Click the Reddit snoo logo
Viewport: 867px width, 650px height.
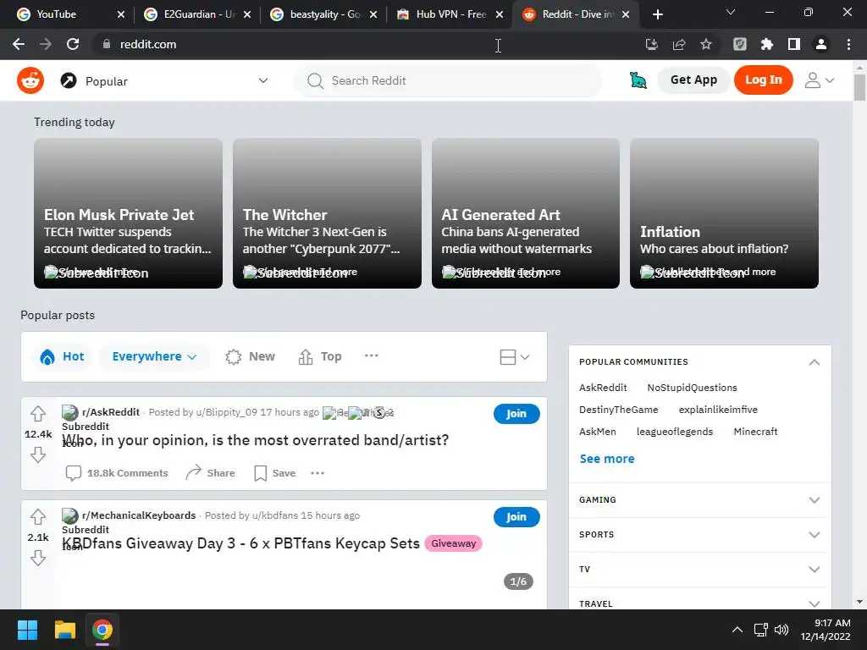[30, 80]
